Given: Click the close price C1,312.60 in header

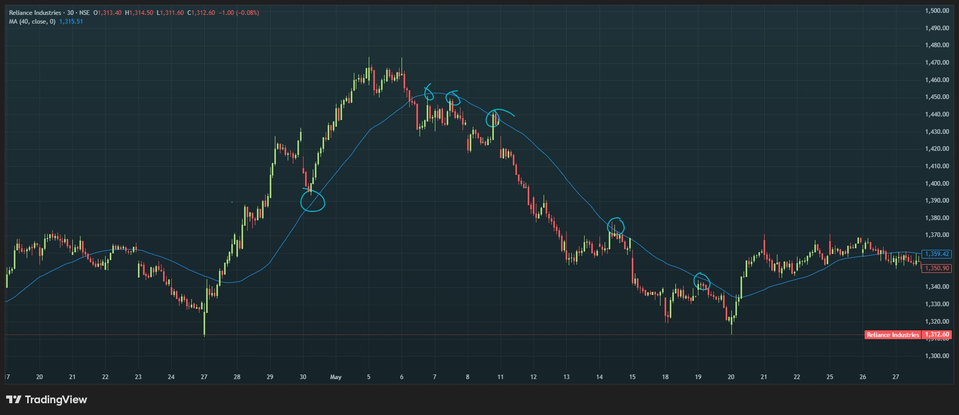Looking at the screenshot, I should tap(201, 13).
